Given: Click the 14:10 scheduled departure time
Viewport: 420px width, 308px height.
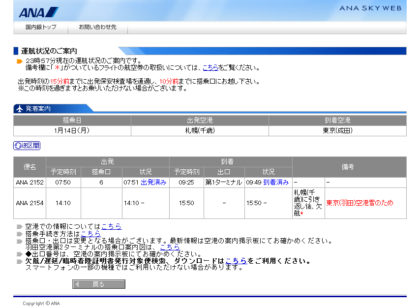Looking at the screenshot, I should 63,203.
